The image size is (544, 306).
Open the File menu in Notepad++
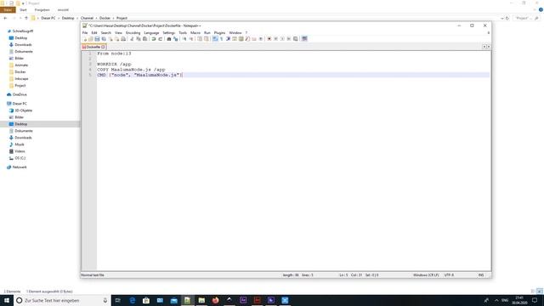point(85,32)
